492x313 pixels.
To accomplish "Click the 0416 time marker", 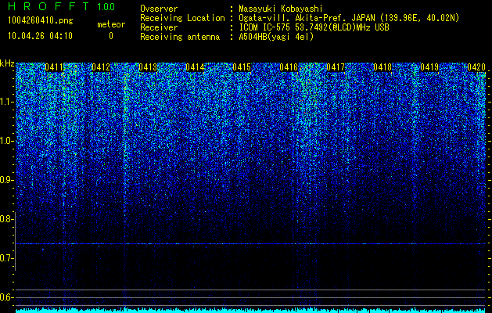I will [289, 67].
